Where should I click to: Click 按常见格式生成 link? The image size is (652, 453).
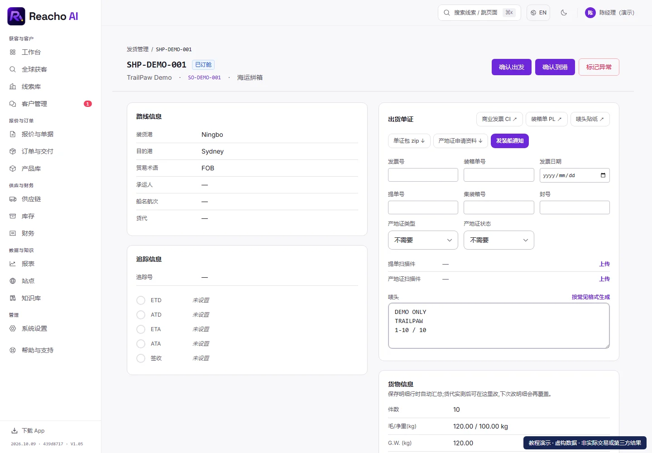click(x=591, y=297)
